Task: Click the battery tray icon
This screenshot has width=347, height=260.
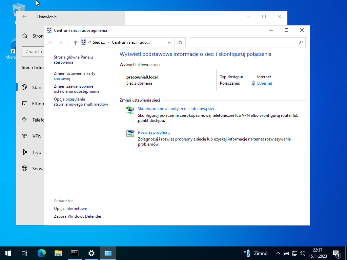Action: click(286, 253)
